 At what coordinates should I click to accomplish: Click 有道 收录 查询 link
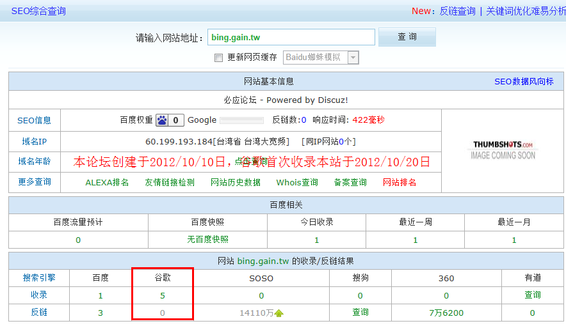[x=533, y=295]
